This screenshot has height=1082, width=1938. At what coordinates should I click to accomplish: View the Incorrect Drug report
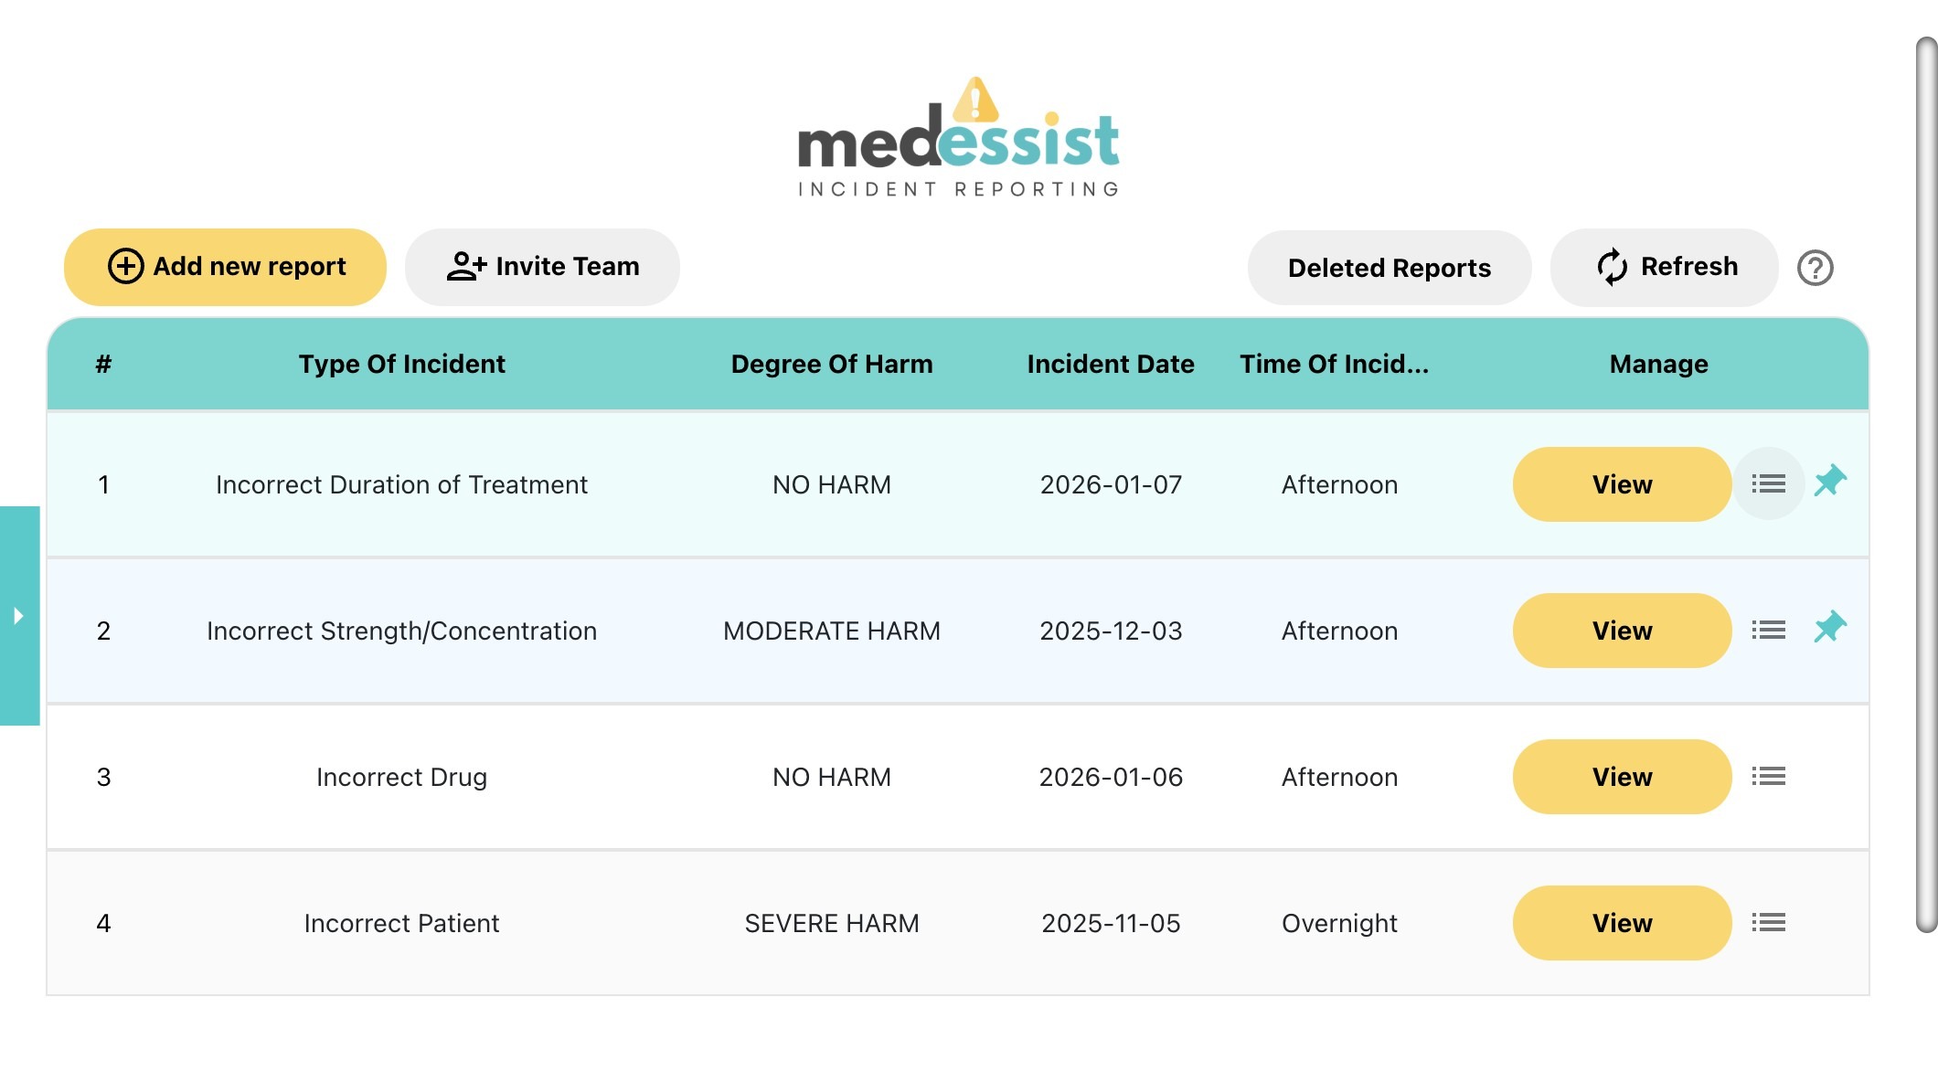point(1622,777)
